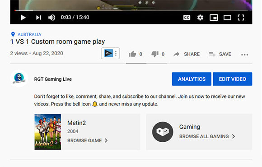Click the video time display 0:03 / 15:40
The height and width of the screenshot is (167, 262).
tap(75, 17)
